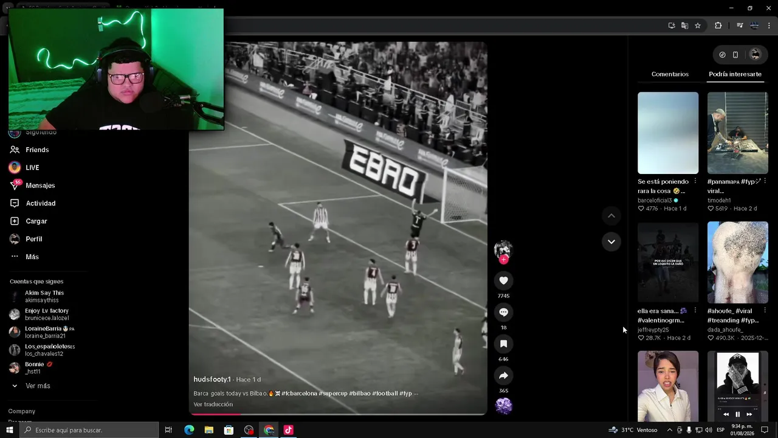Like the hudsfooty.1 video with the heart
This screenshot has height=438, width=778.
[x=503, y=280]
